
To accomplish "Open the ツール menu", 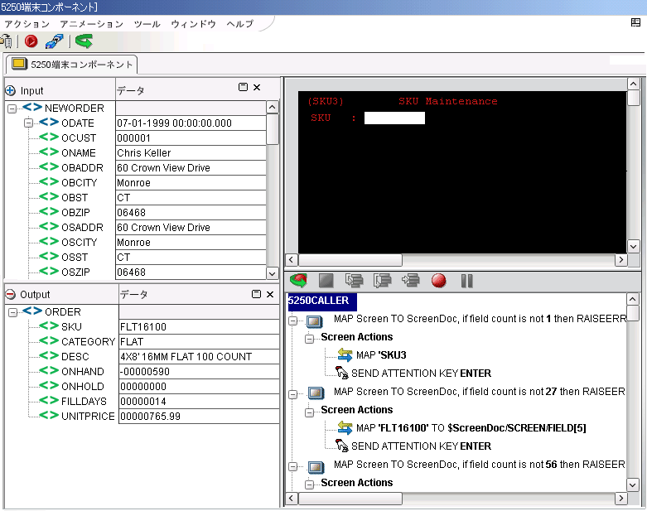I will coord(147,24).
